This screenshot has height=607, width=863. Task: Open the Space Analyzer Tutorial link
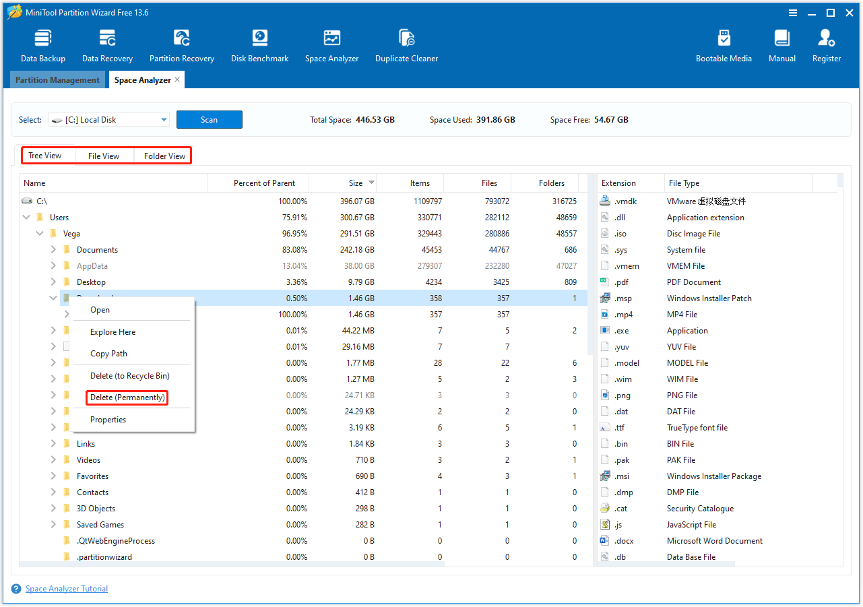[x=66, y=588]
